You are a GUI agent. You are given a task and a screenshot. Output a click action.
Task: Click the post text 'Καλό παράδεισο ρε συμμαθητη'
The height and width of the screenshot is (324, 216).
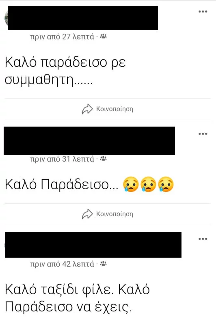tap(65, 71)
